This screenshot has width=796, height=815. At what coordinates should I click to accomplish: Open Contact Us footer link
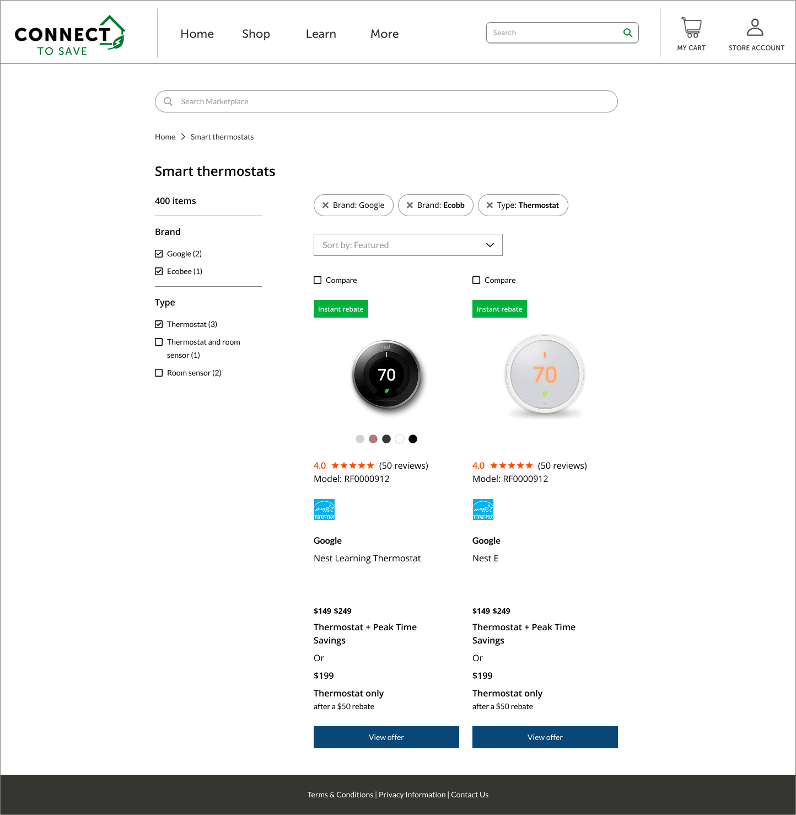click(470, 795)
